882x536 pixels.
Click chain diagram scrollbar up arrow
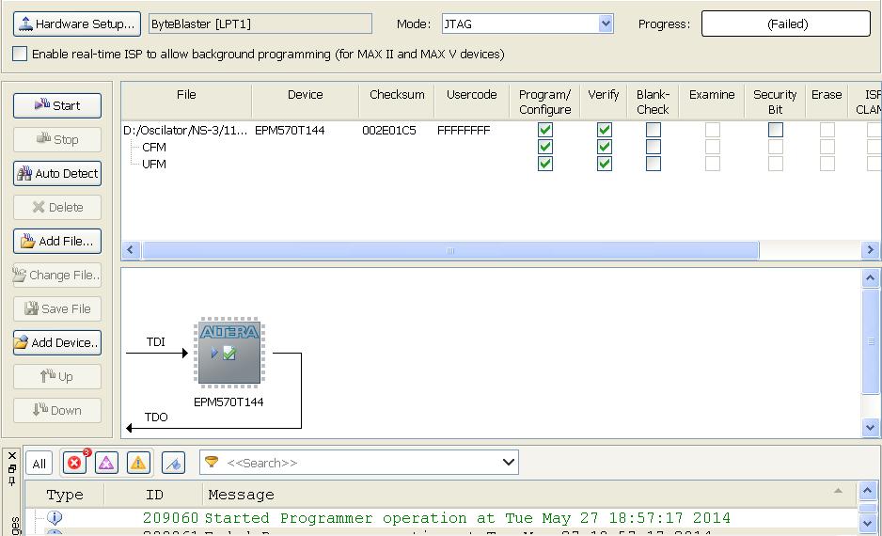click(870, 277)
